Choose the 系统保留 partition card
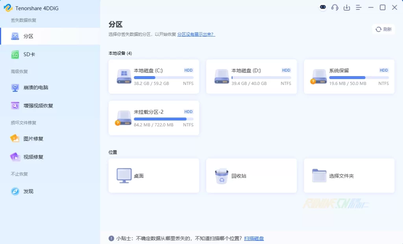This screenshot has height=244, width=403. [x=349, y=77]
